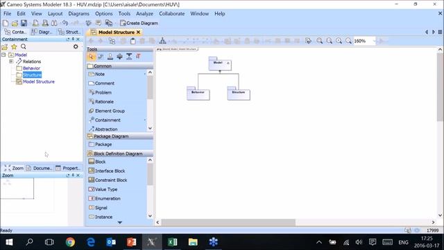This screenshot has height=250, width=444.
Task: Close the Model Structure diagram tab
Action: (x=139, y=33)
